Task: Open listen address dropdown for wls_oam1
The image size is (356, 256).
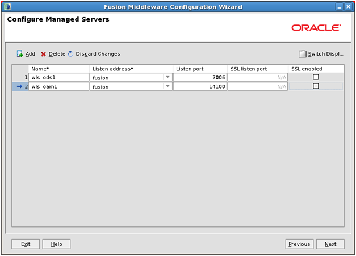Action: (167, 86)
